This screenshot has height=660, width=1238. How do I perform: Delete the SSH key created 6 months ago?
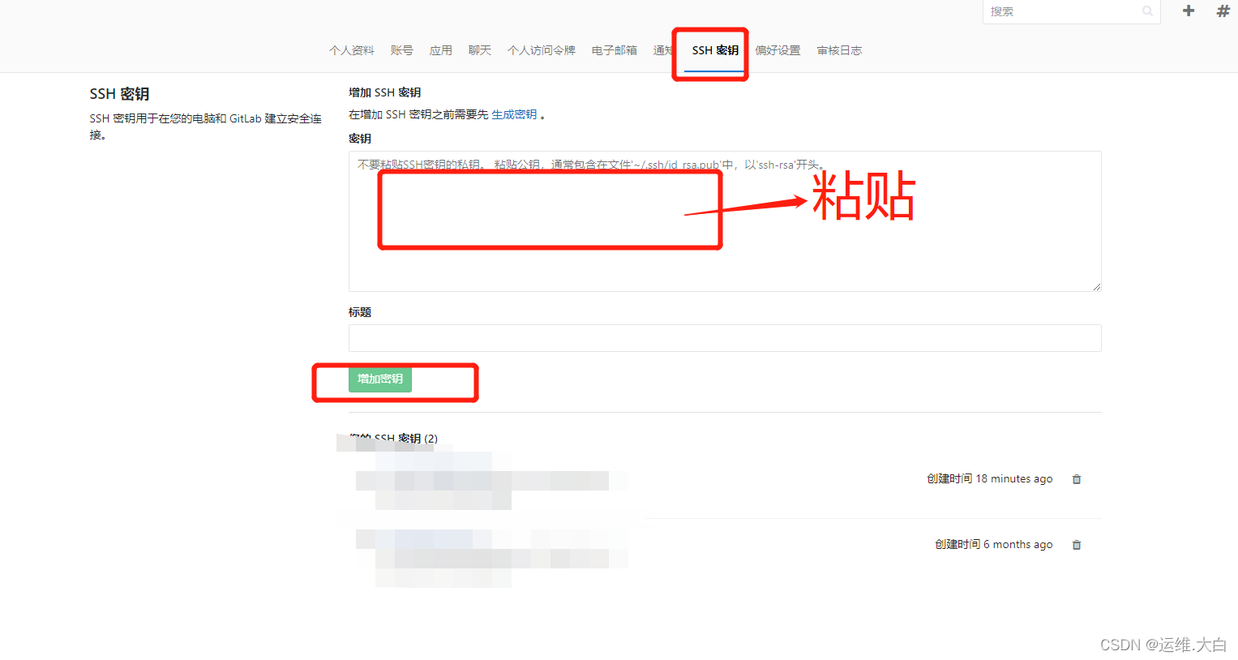(x=1076, y=544)
